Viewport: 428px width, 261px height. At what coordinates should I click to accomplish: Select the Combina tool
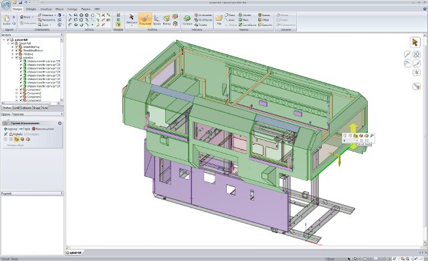click(x=187, y=20)
